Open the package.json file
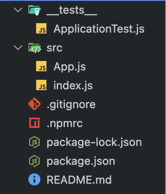This screenshot has height=194, width=166. tap(81, 161)
